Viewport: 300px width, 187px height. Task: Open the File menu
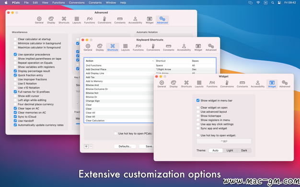coord(26,3)
